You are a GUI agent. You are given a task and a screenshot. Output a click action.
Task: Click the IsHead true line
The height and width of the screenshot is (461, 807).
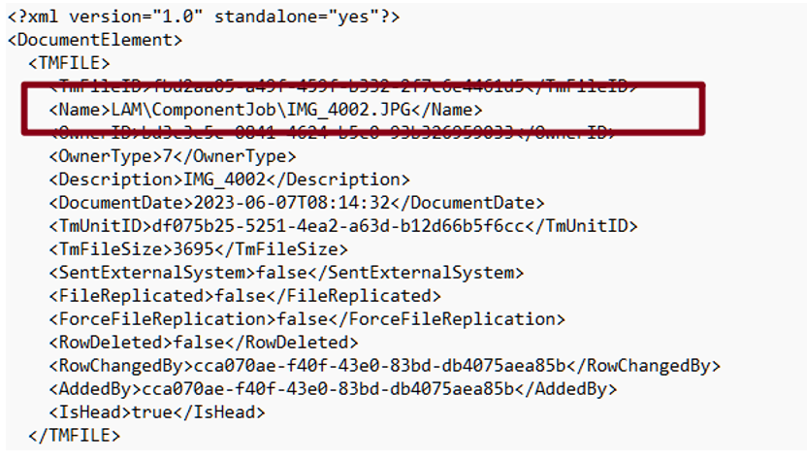tap(157, 412)
